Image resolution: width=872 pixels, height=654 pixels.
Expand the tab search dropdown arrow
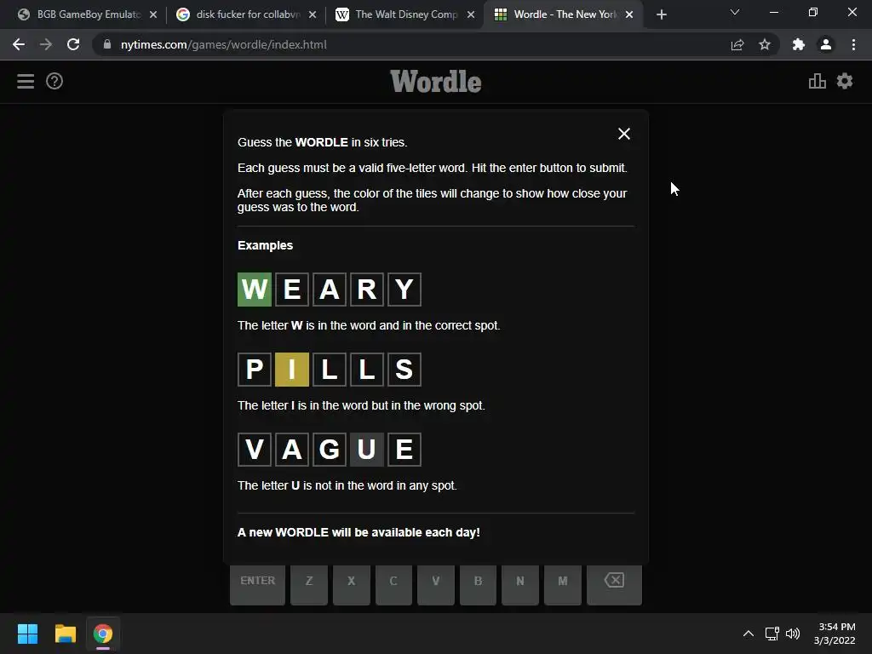[x=735, y=12]
